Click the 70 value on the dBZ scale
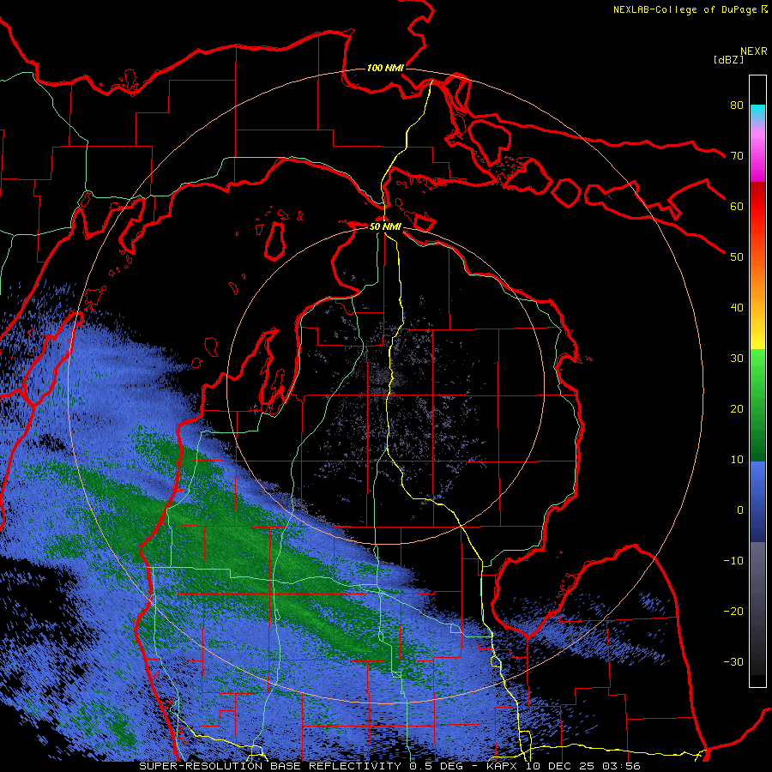This screenshot has height=772, width=772. pos(737,155)
